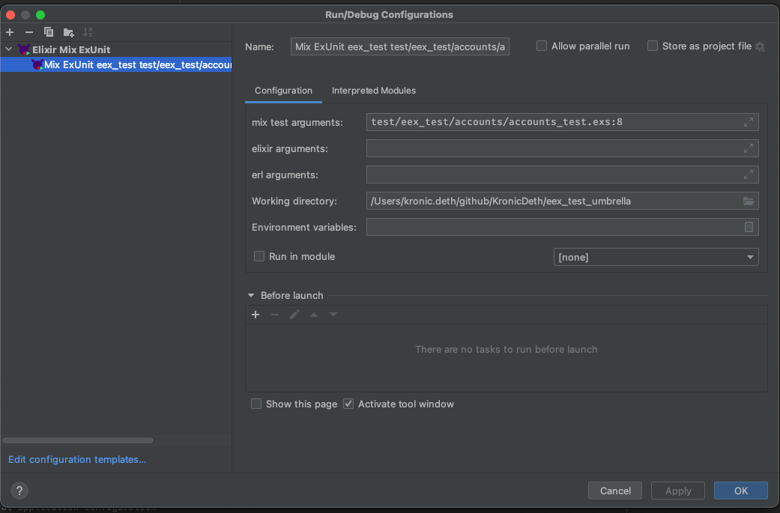Expand the erl arguments field

click(x=749, y=174)
